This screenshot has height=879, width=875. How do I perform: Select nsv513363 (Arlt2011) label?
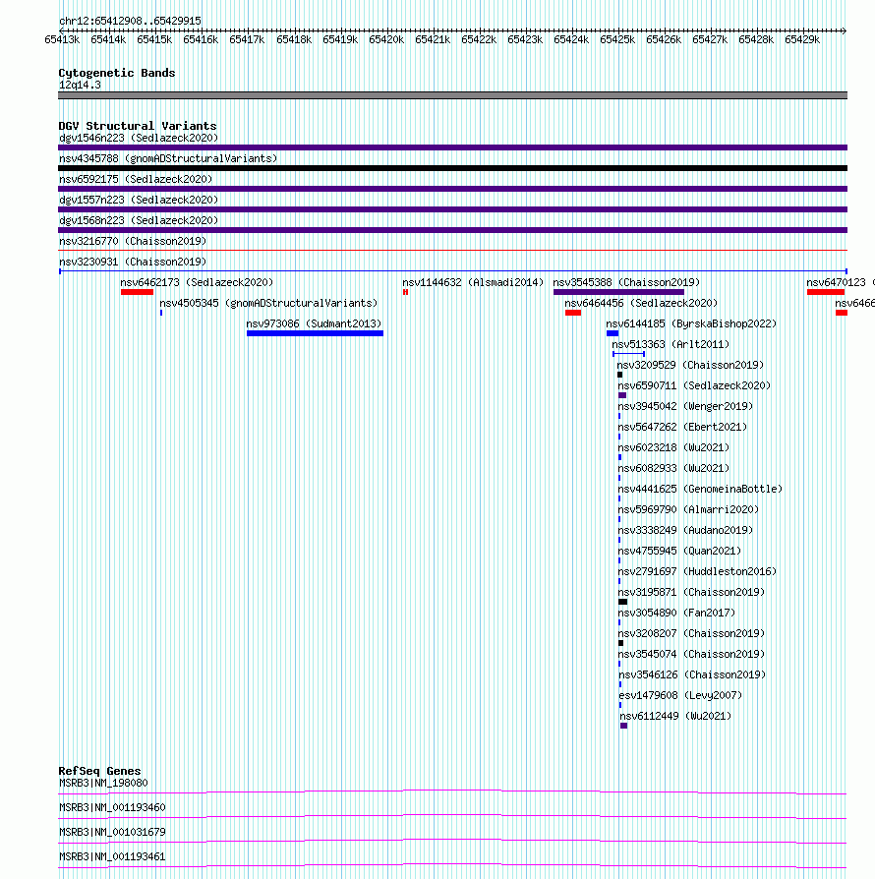671,344
